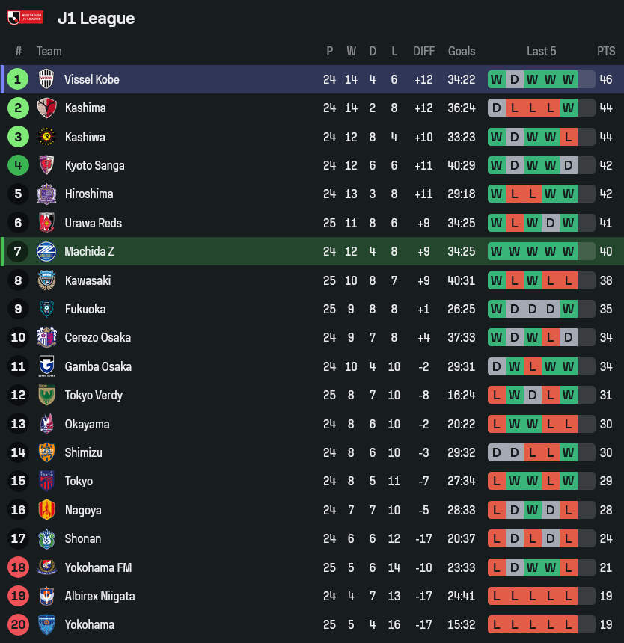This screenshot has width=624, height=643.
Task: Open the Cerezo Osaka team link
Action: tap(97, 337)
